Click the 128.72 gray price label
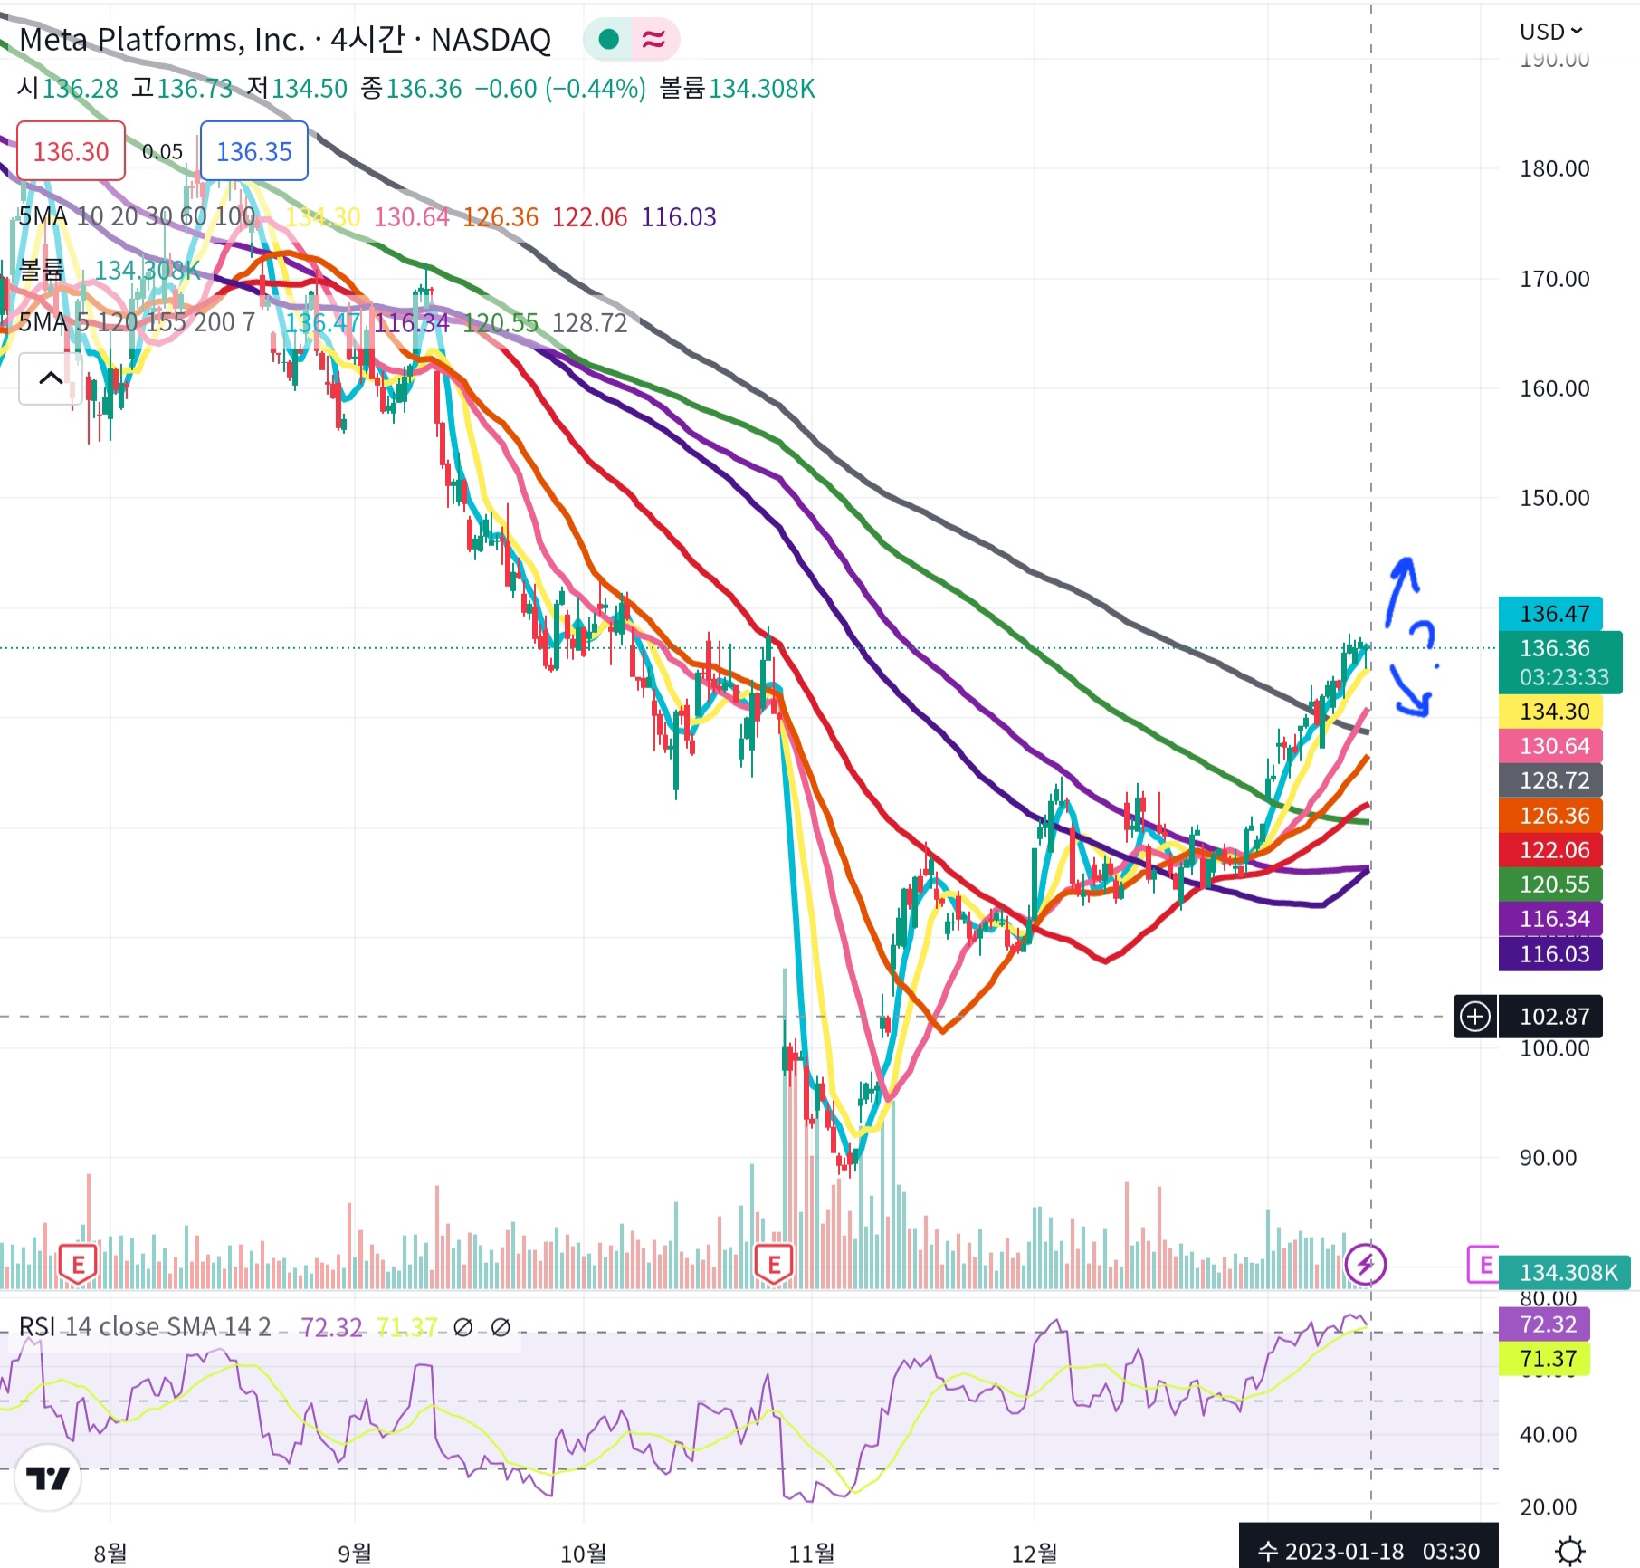 (1550, 780)
